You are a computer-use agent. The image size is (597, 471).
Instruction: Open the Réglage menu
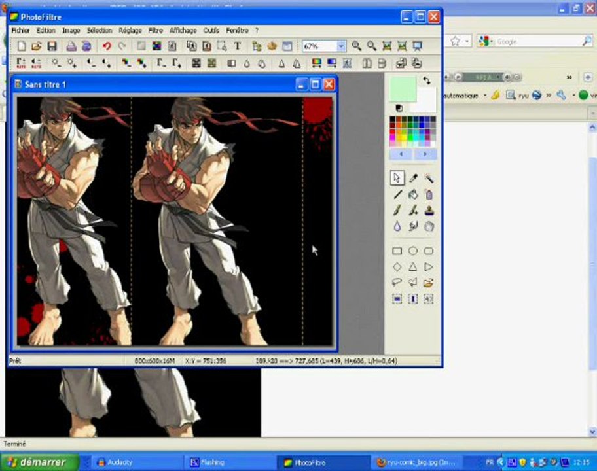130,31
